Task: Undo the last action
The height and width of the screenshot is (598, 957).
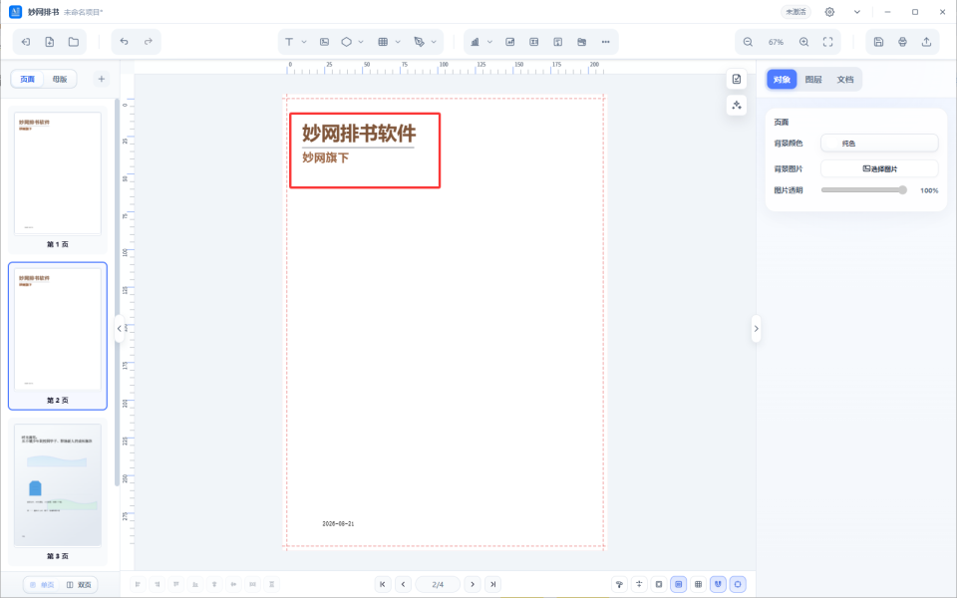Action: point(124,42)
